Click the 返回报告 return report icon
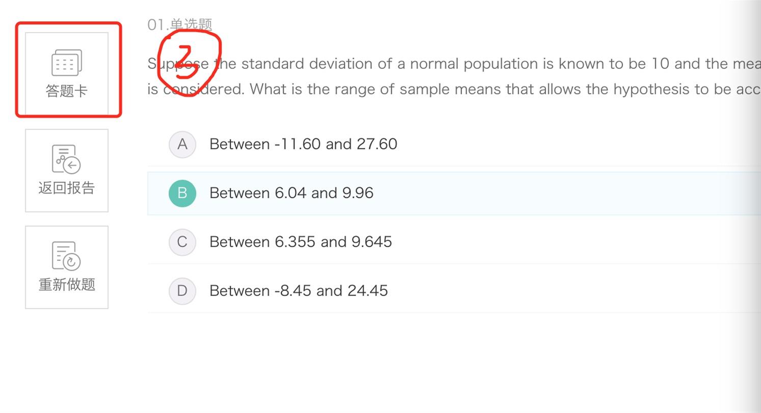 coord(66,159)
